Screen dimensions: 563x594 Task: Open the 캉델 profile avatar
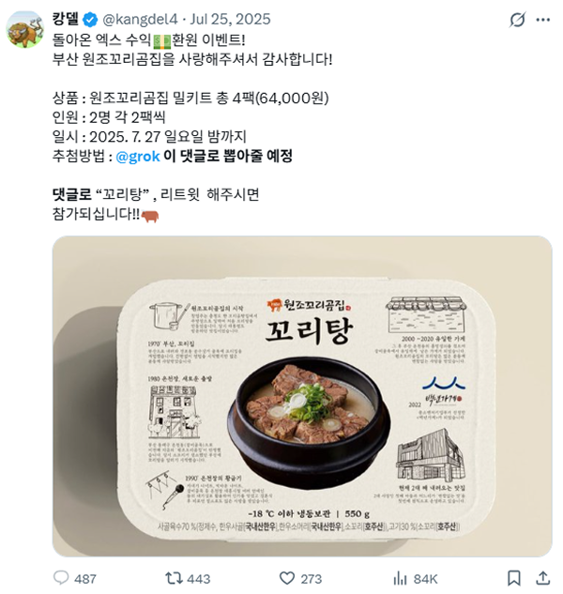[25, 29]
